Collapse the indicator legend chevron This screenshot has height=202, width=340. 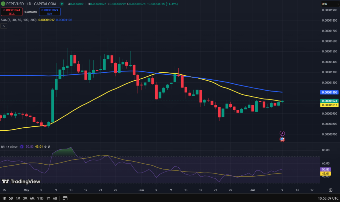4,26
